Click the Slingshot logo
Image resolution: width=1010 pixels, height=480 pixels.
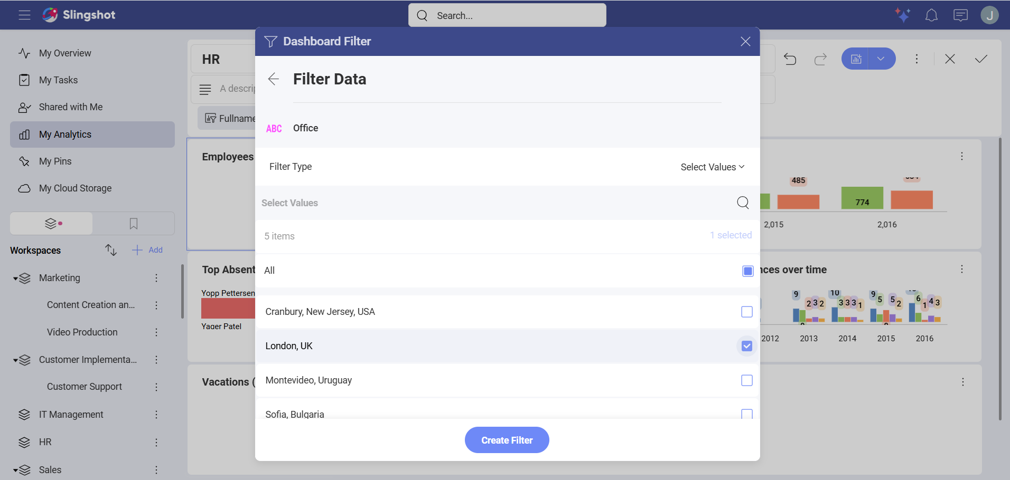coord(79,15)
